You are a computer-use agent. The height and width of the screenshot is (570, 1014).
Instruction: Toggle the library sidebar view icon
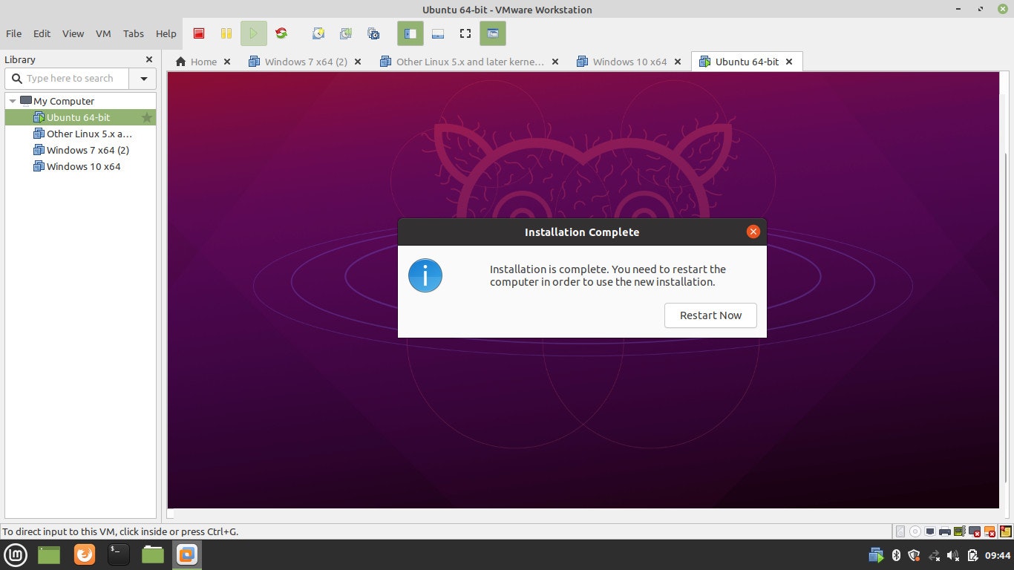[410, 33]
